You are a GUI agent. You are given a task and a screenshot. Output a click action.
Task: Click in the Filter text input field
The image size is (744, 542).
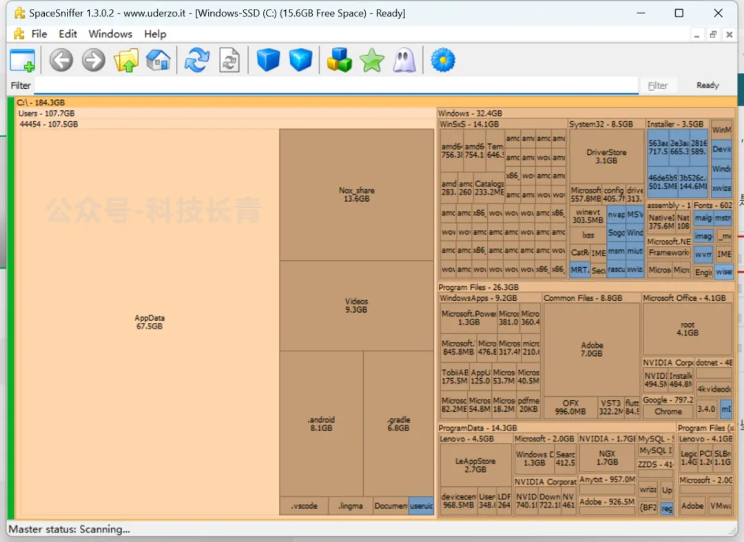point(335,85)
